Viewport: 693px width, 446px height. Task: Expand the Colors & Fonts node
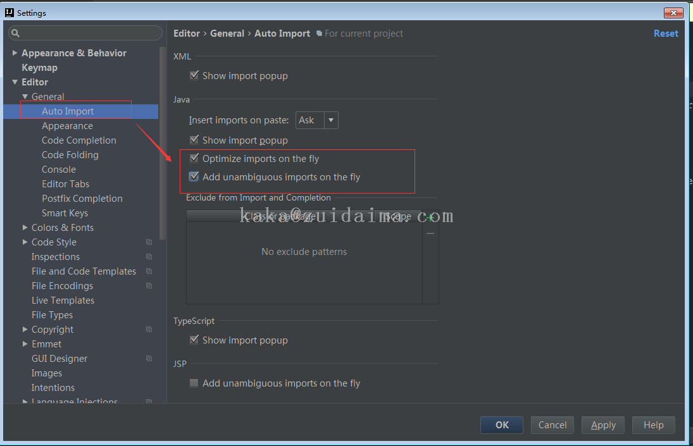pos(25,228)
